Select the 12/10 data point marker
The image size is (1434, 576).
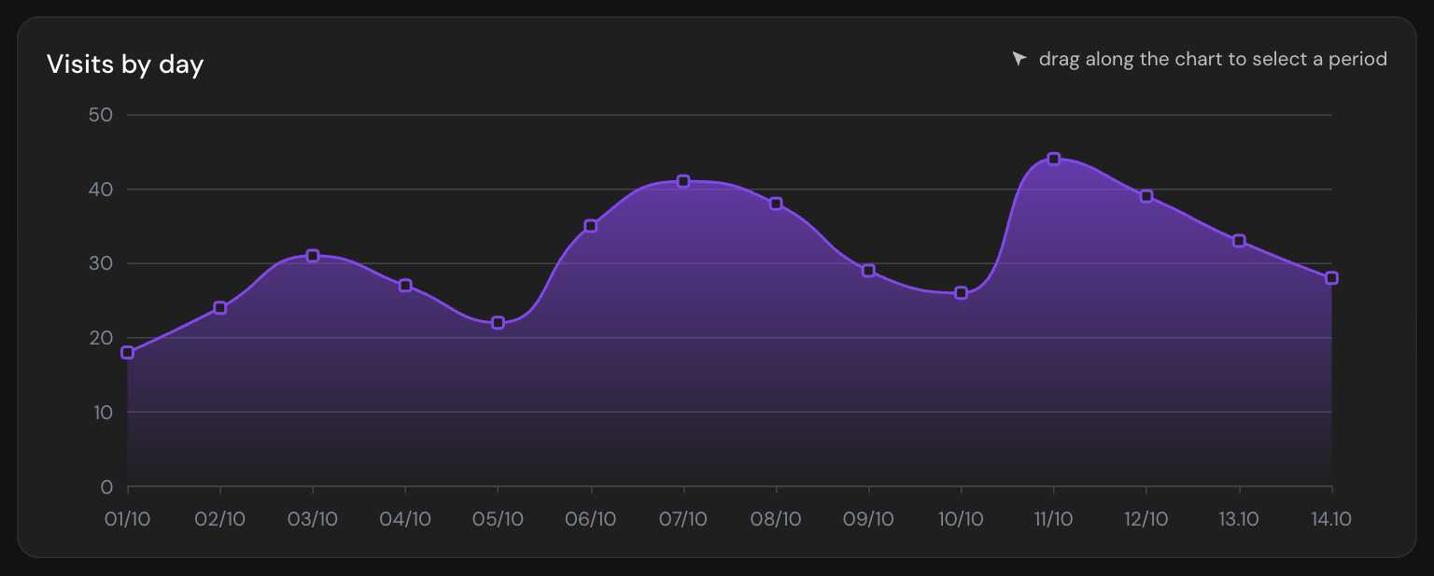click(1146, 196)
